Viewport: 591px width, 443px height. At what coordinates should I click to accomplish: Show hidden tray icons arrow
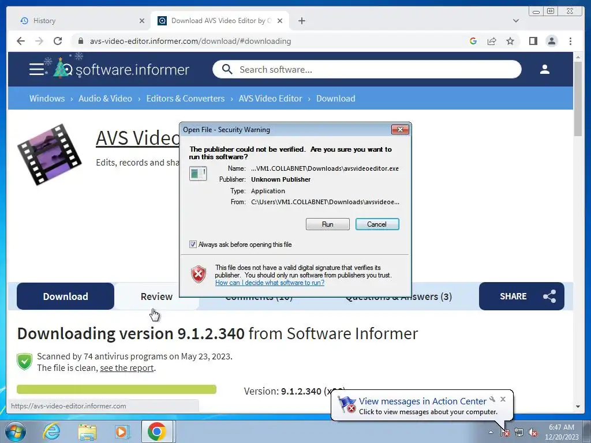[491, 432]
